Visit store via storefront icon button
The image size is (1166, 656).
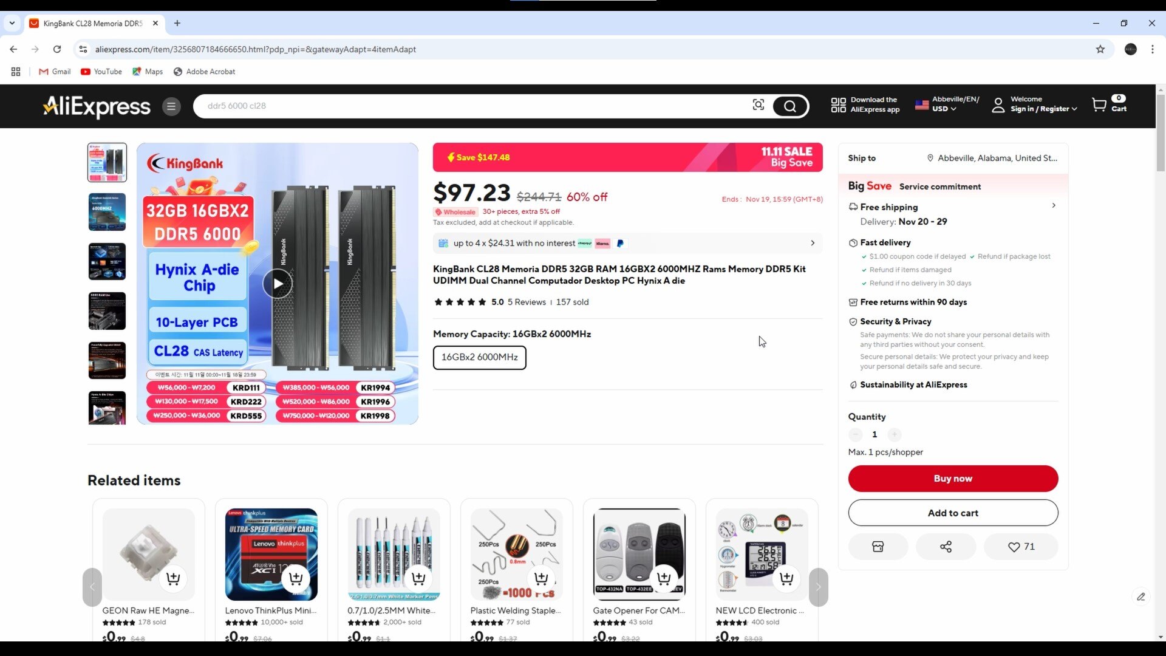tap(878, 547)
